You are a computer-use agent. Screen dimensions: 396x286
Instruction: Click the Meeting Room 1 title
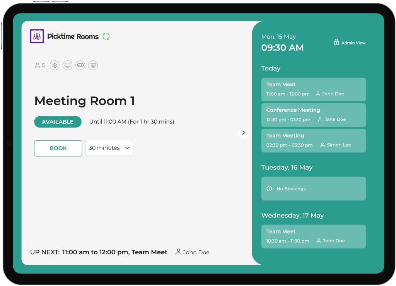pyautogui.click(x=85, y=101)
